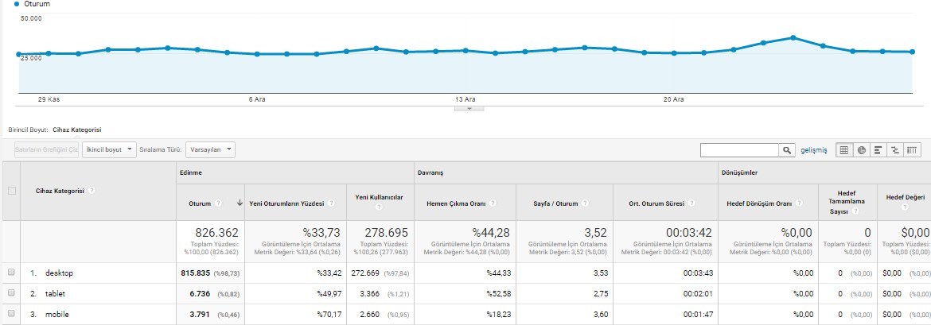Open the Varsayılan sort type dropdown
This screenshot has width=931, height=325.
(x=210, y=149)
